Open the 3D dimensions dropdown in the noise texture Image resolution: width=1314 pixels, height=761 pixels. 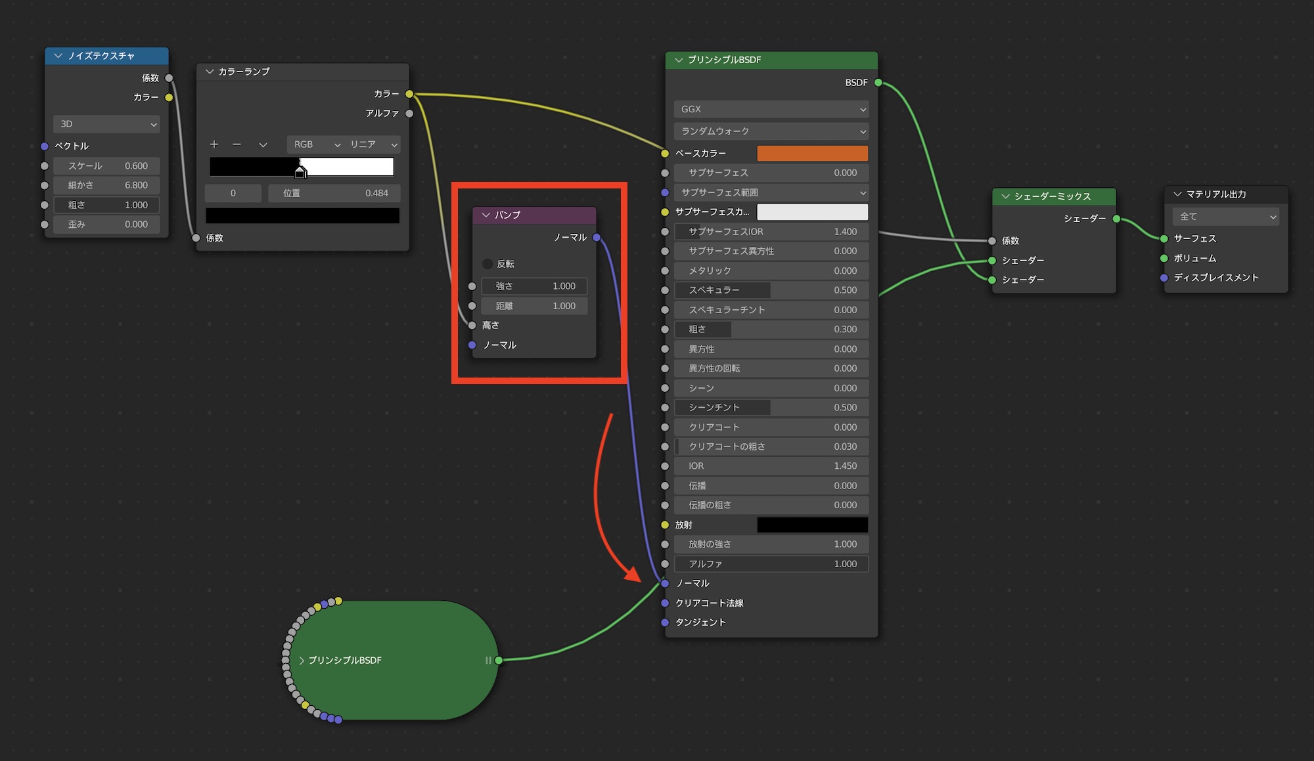tap(106, 124)
